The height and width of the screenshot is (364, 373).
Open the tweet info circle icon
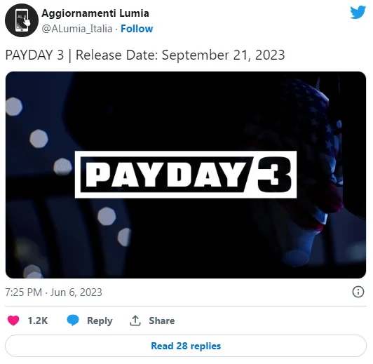click(358, 292)
